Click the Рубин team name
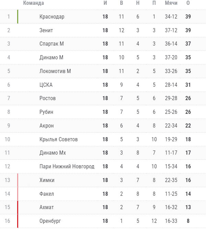 click(46, 112)
